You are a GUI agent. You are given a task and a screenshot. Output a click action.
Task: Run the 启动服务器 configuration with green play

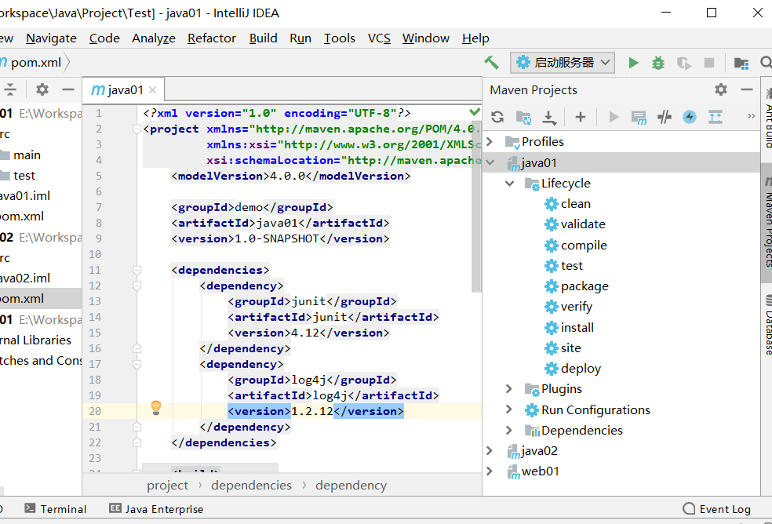(634, 63)
